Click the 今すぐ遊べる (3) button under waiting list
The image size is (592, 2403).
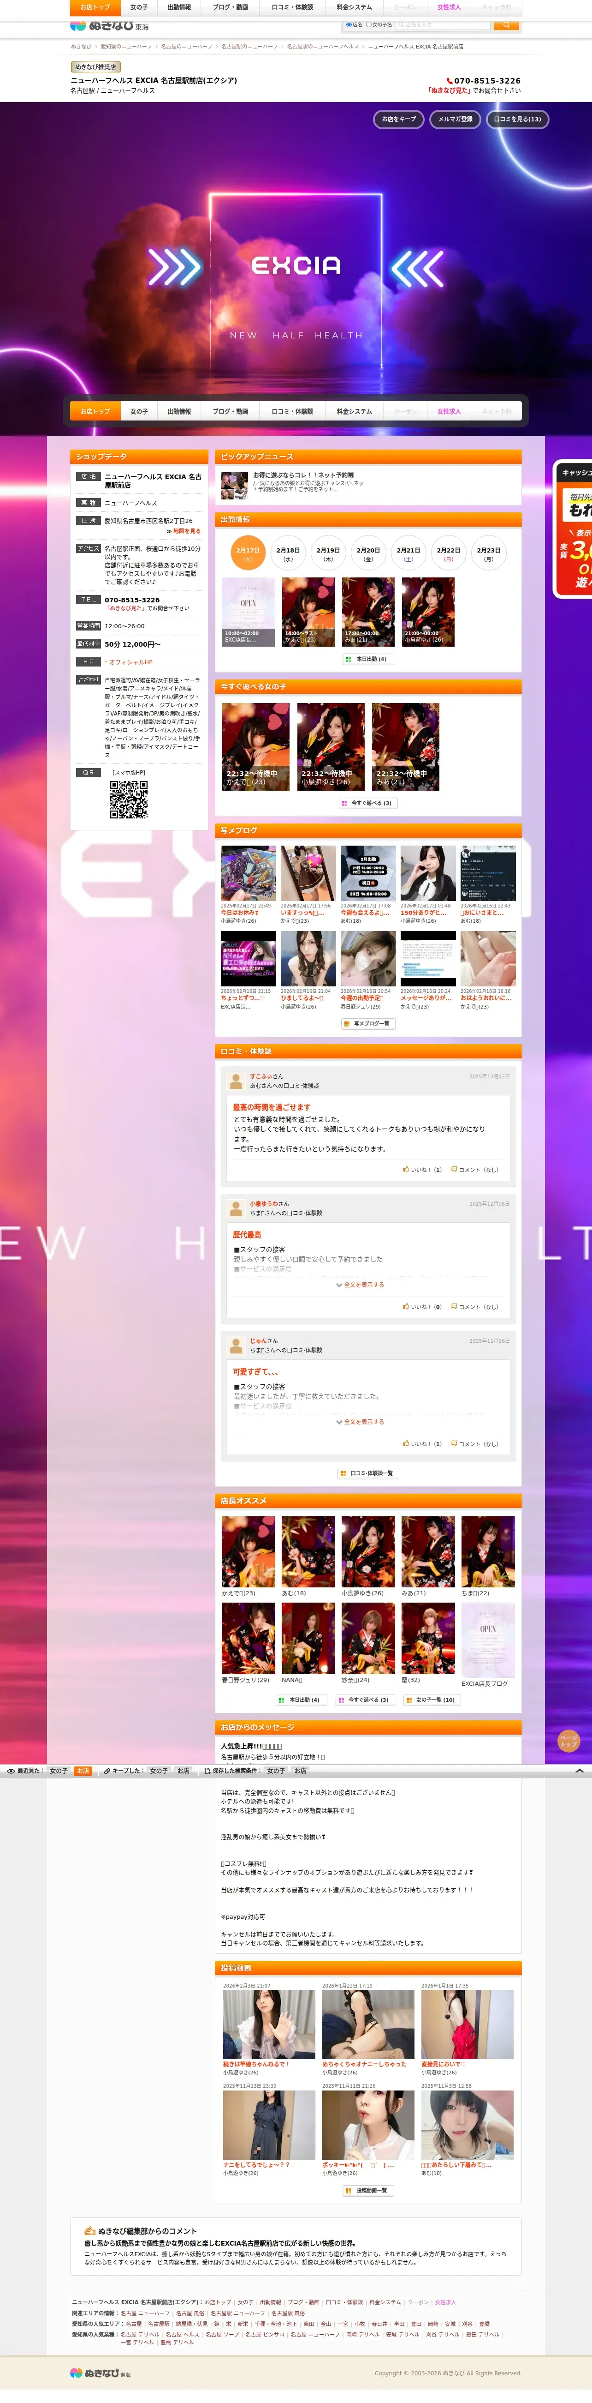click(367, 802)
